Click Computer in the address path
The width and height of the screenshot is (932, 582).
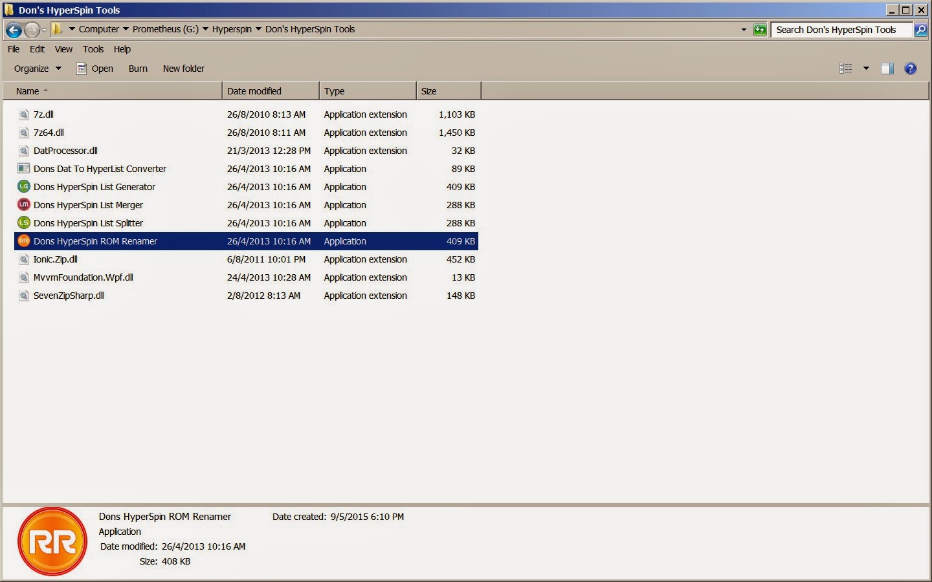coord(99,29)
